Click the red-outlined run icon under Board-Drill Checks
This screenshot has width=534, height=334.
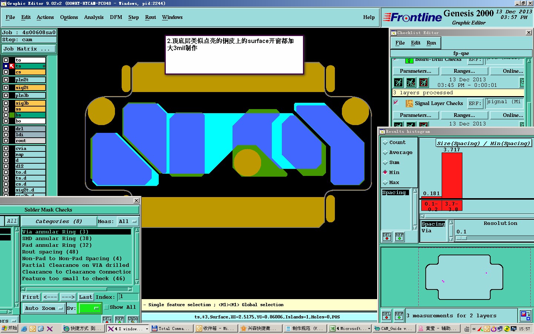tap(423, 82)
